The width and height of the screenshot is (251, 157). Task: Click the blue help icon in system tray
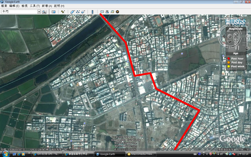199,154
